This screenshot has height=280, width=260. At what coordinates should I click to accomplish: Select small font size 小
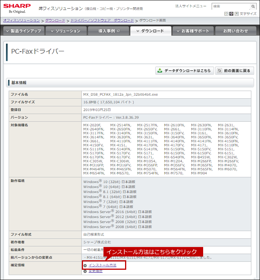pos(226,14)
